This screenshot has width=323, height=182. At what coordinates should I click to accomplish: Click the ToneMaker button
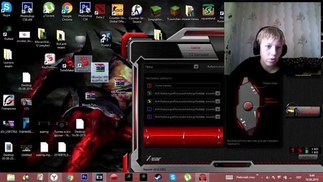point(303,111)
